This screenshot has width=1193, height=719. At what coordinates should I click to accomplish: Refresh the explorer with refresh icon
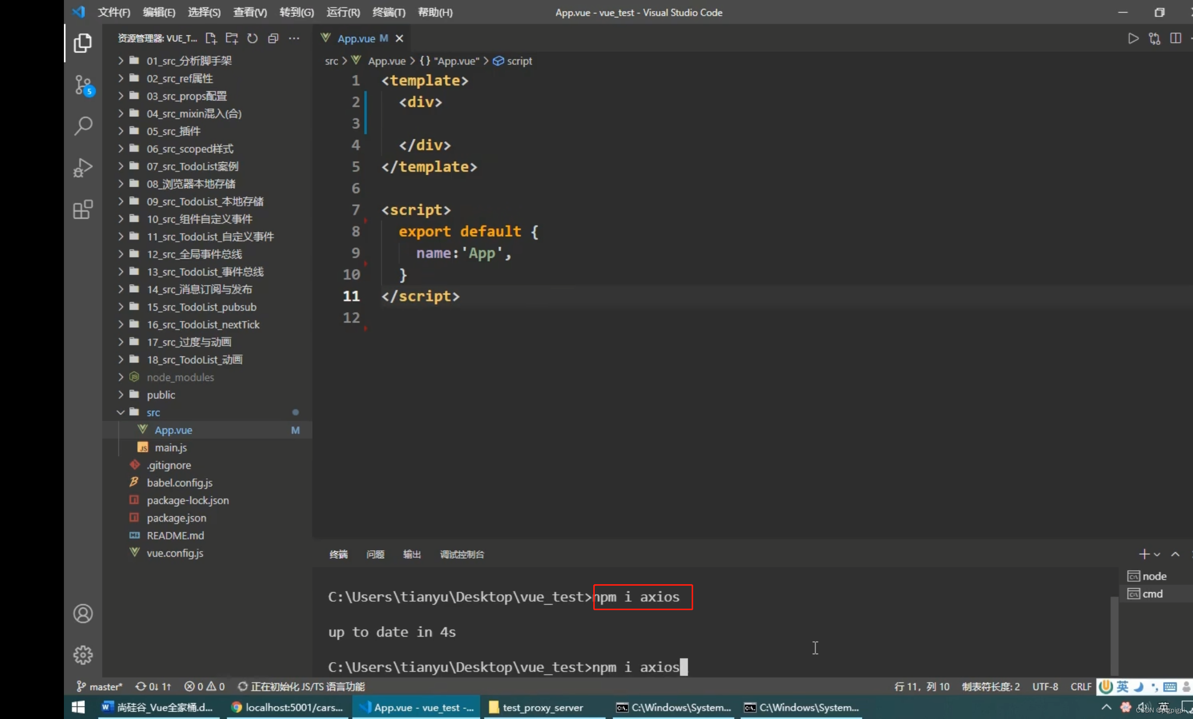pos(253,38)
